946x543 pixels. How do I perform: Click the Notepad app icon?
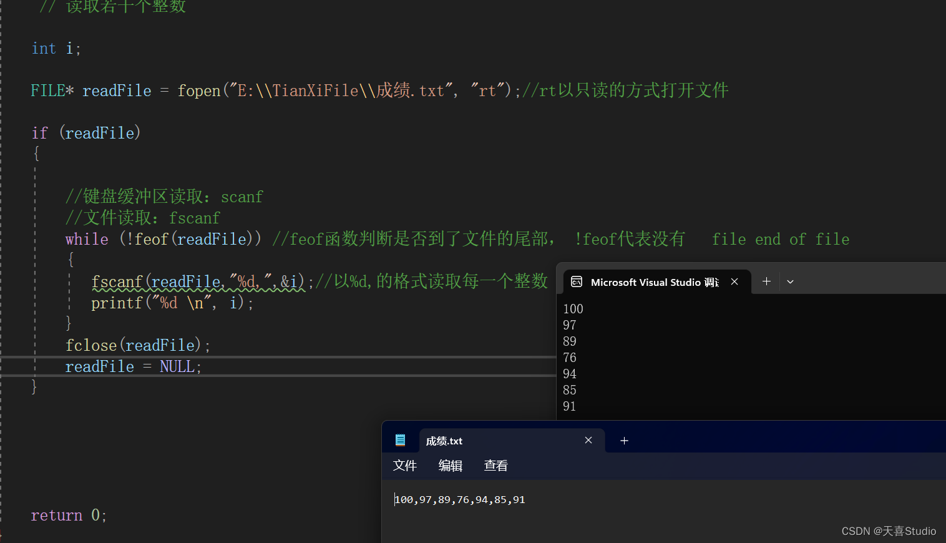(401, 441)
